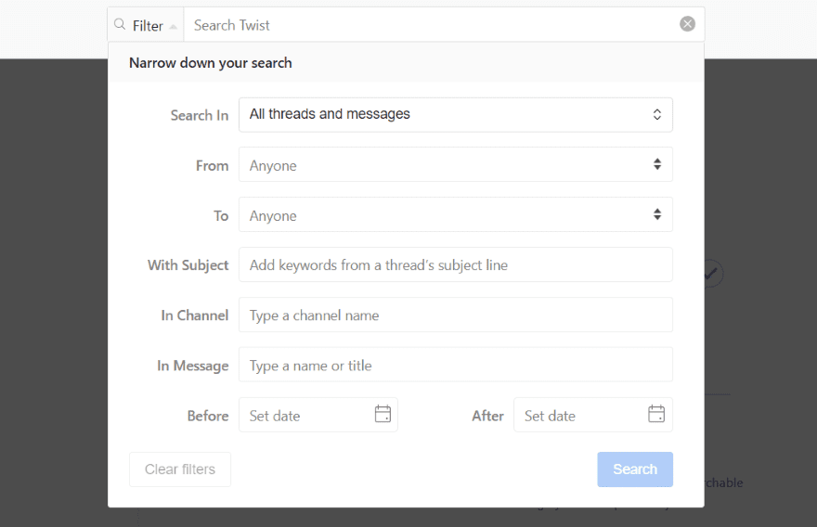Set the After date field
Screen dimensions: 817x527
(581, 416)
